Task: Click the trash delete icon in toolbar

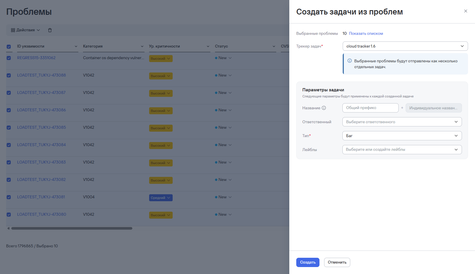Action: click(50, 30)
